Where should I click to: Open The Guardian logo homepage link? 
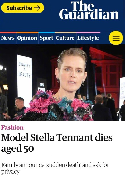[89, 10]
